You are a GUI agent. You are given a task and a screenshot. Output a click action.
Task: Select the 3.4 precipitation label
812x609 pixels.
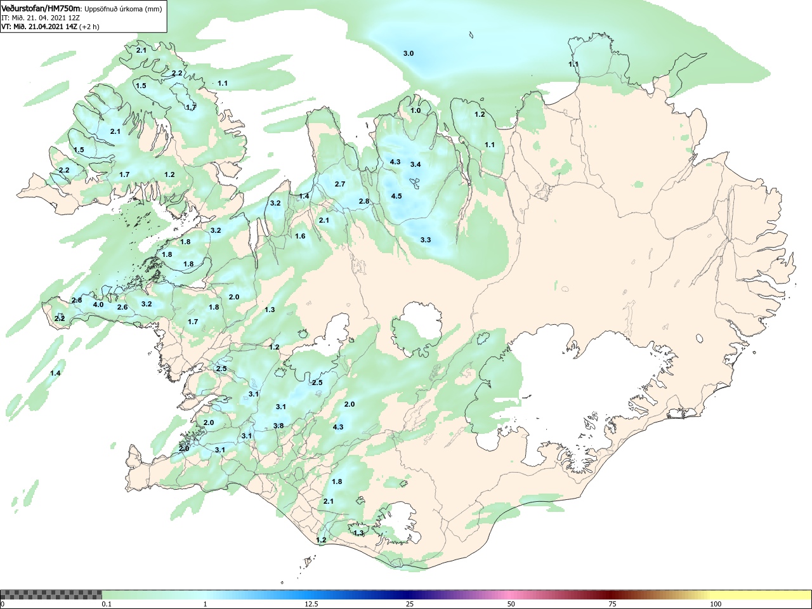416,164
